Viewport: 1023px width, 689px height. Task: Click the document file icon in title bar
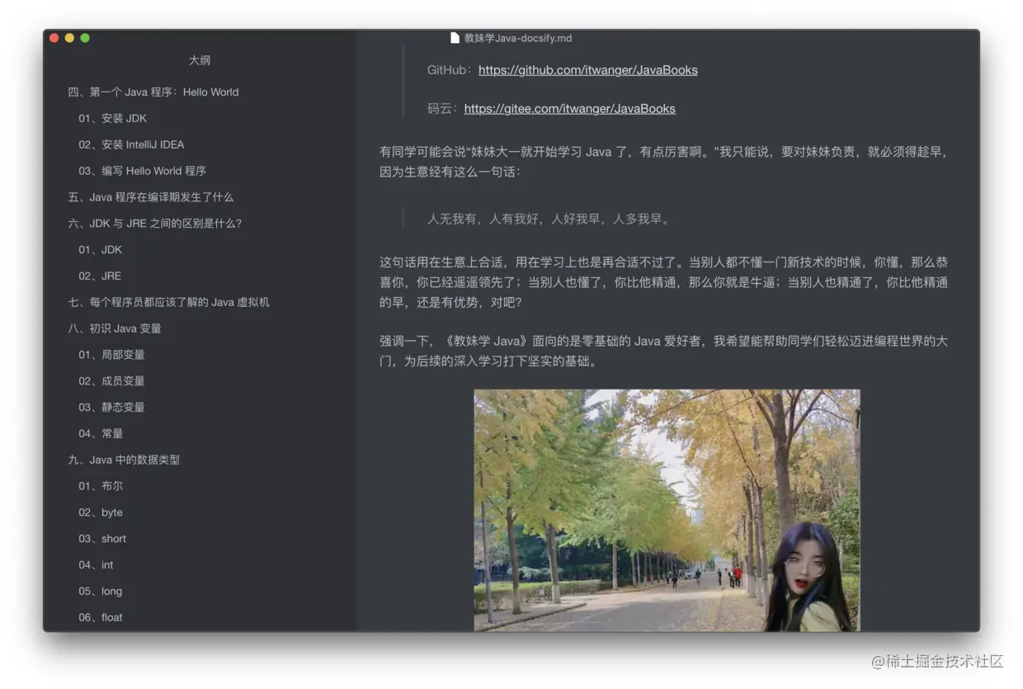point(455,38)
